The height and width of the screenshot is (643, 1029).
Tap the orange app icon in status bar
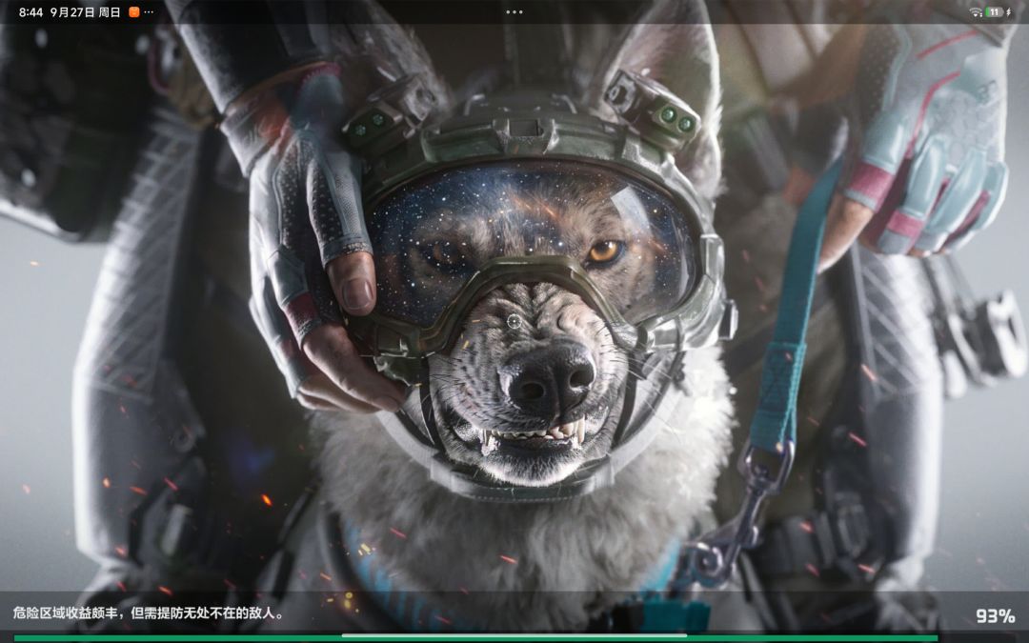(134, 11)
